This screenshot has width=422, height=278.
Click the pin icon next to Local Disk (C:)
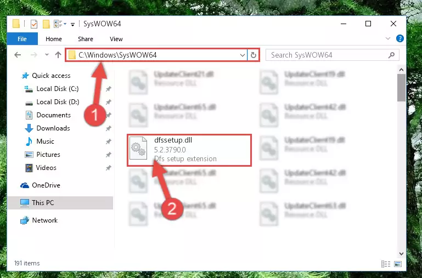[109, 89]
